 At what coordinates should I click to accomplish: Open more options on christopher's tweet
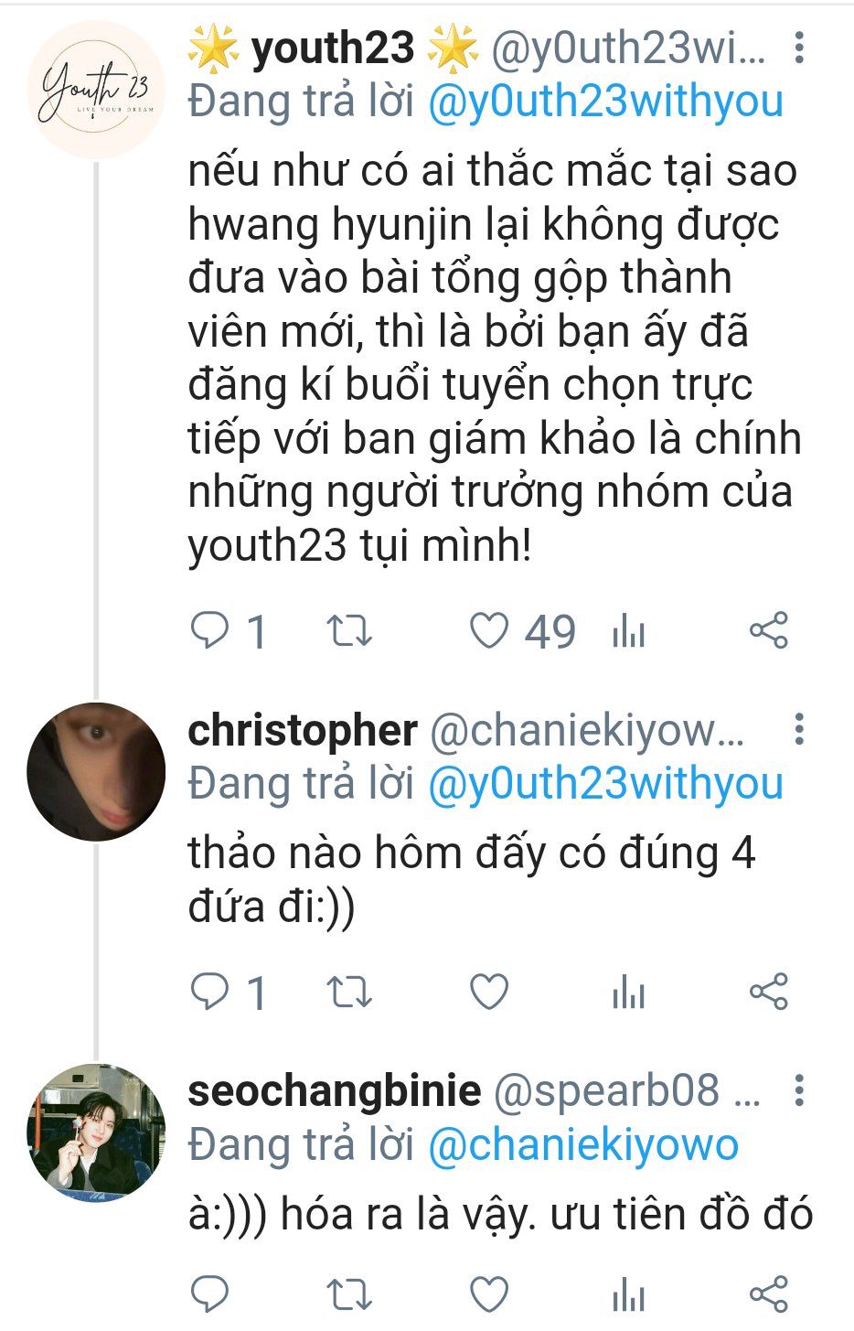[x=799, y=729]
